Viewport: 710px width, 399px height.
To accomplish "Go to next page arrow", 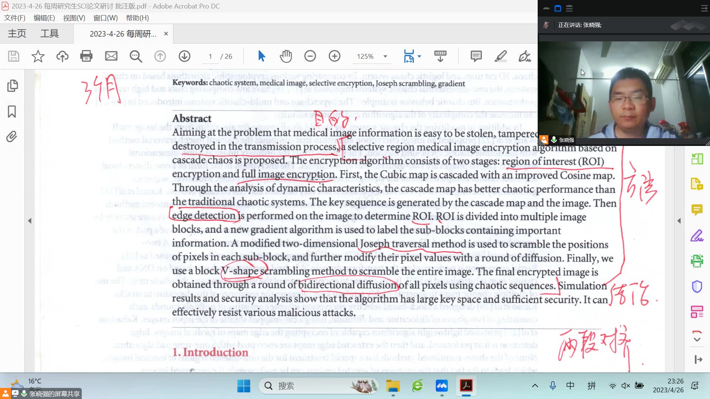I will click(x=184, y=56).
